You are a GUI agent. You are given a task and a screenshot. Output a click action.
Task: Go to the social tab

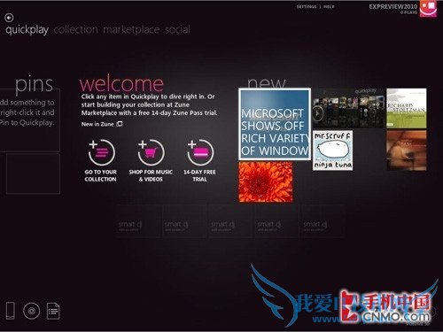[177, 29]
